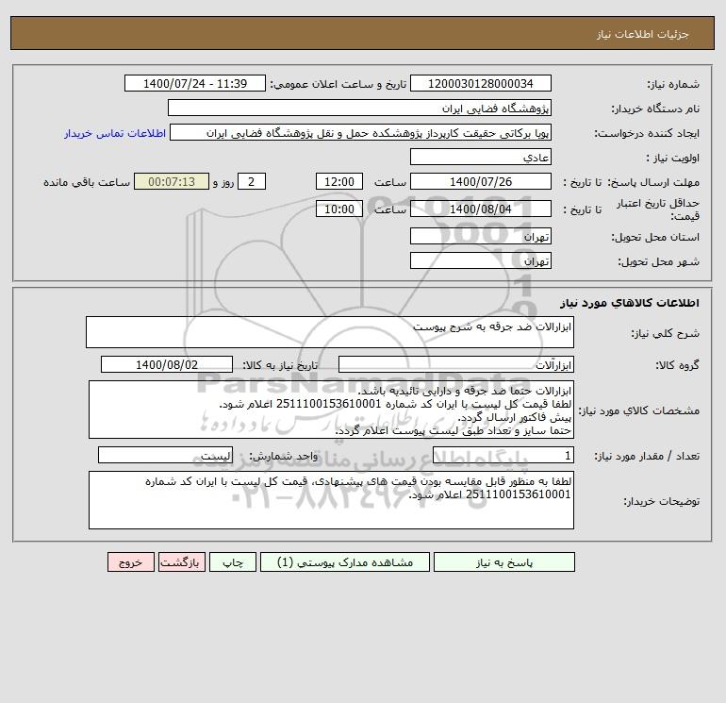Click the label نام دستگاه خریدار
The height and width of the screenshot is (703, 726).
click(655, 109)
